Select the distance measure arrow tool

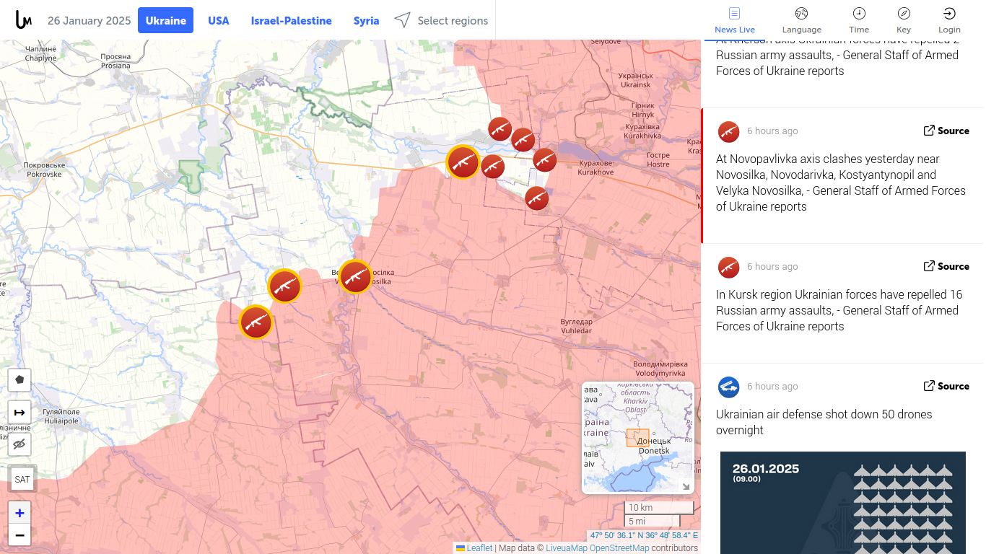pos(19,413)
